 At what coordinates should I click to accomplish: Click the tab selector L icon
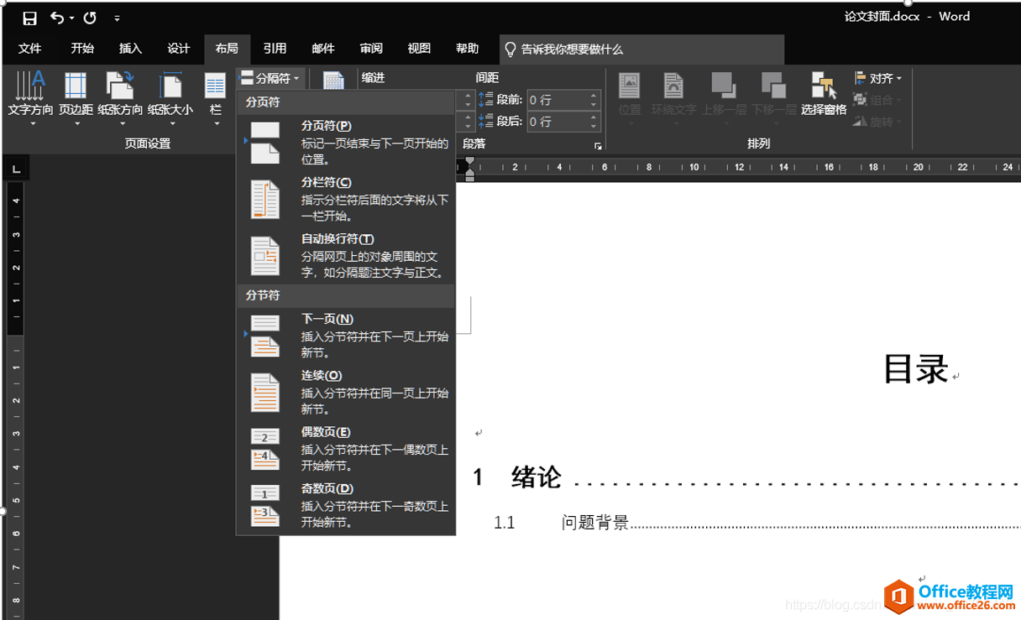(14, 170)
